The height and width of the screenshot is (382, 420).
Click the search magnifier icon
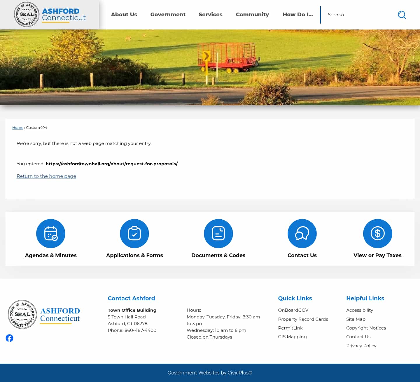click(x=402, y=15)
